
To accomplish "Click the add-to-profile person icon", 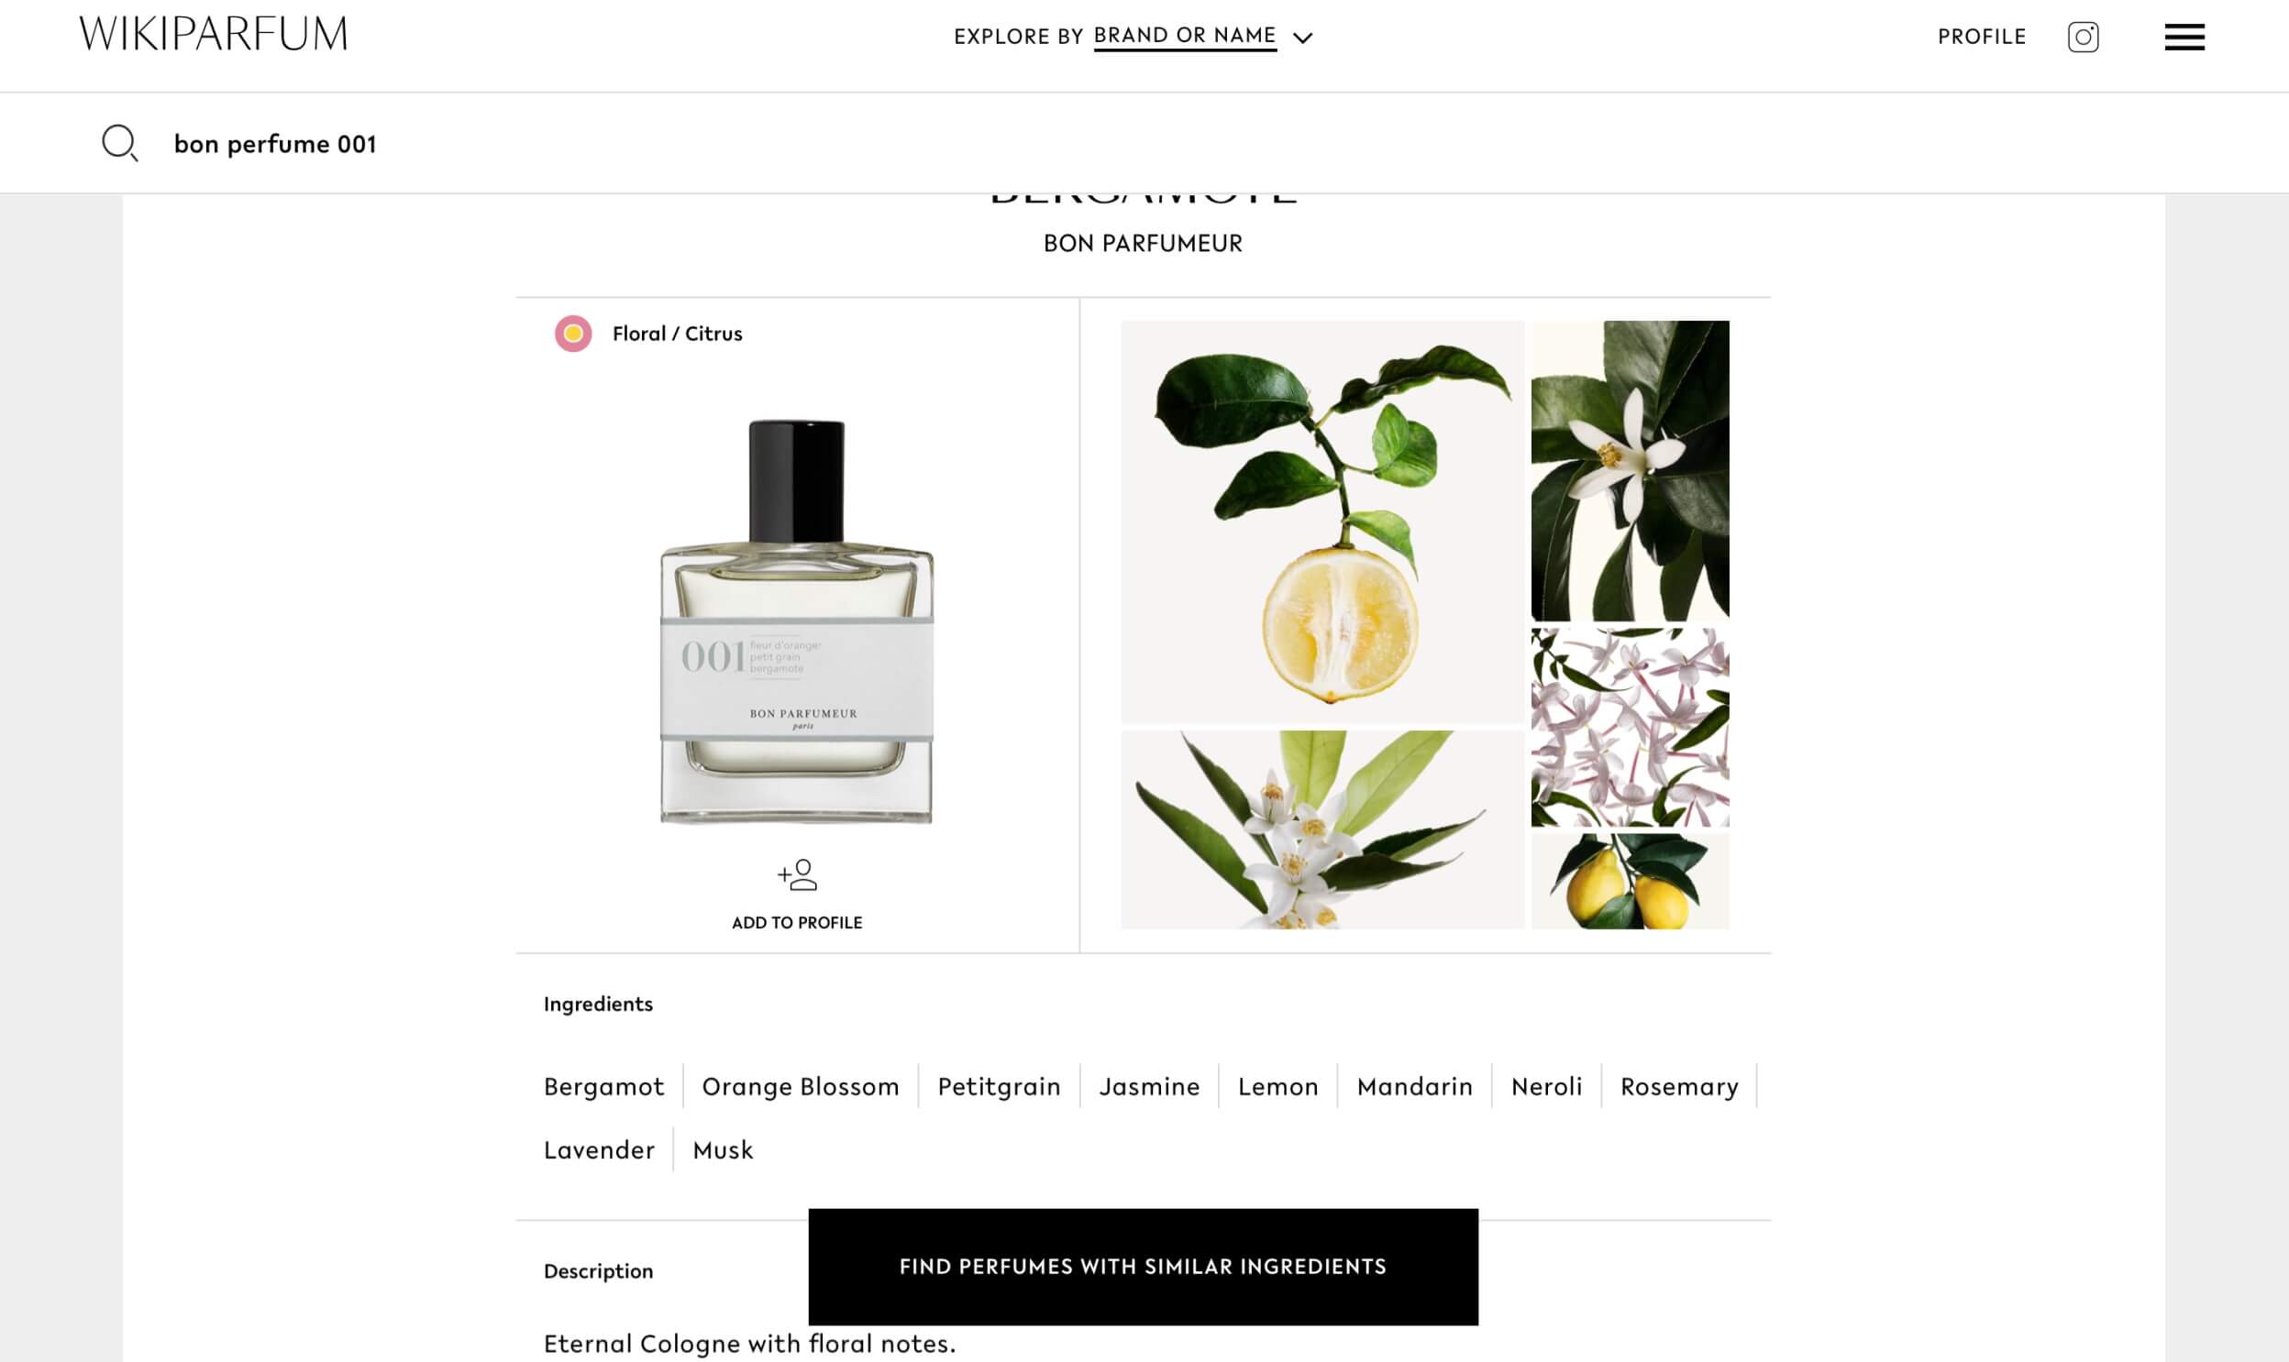I will point(797,874).
